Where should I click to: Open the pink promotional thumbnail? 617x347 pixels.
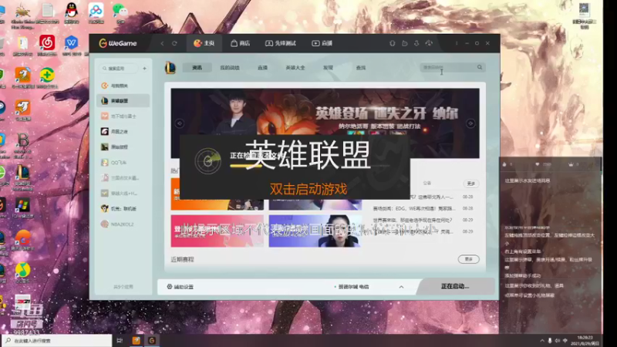pyautogui.click(x=217, y=231)
